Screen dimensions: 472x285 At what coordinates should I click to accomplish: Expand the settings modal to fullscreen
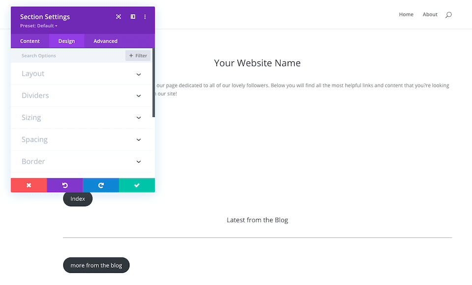pyautogui.click(x=118, y=16)
